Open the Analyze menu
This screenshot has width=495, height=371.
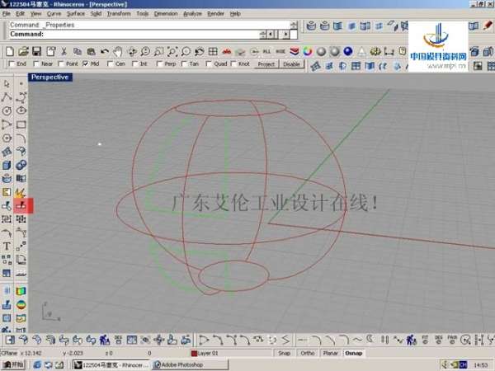(192, 13)
